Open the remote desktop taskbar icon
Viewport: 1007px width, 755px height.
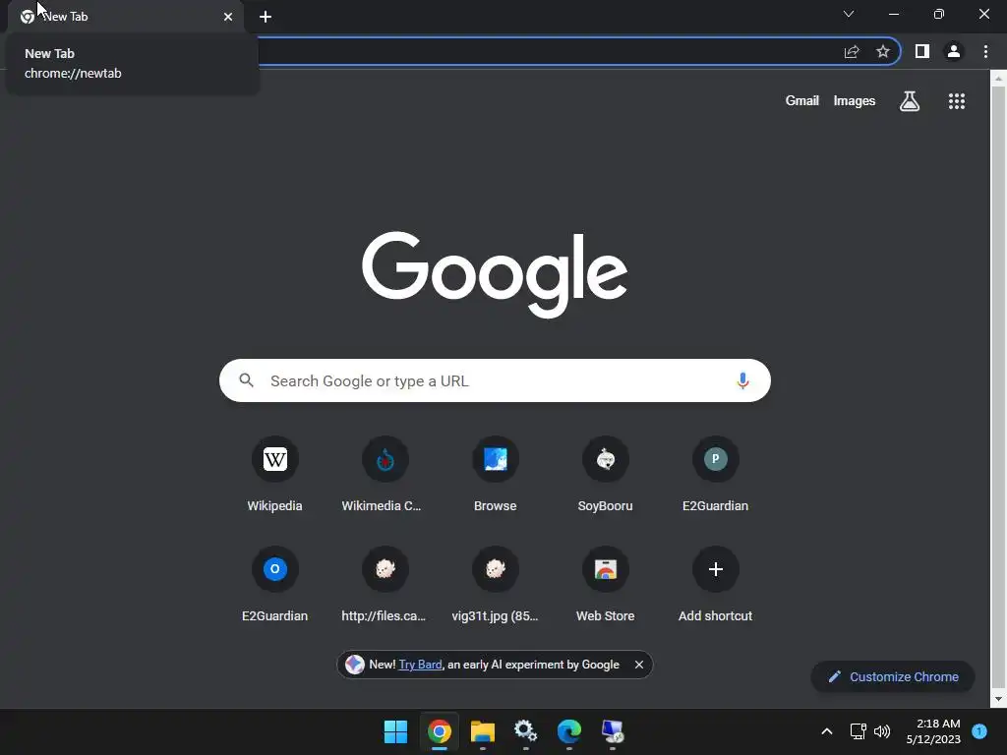point(612,731)
